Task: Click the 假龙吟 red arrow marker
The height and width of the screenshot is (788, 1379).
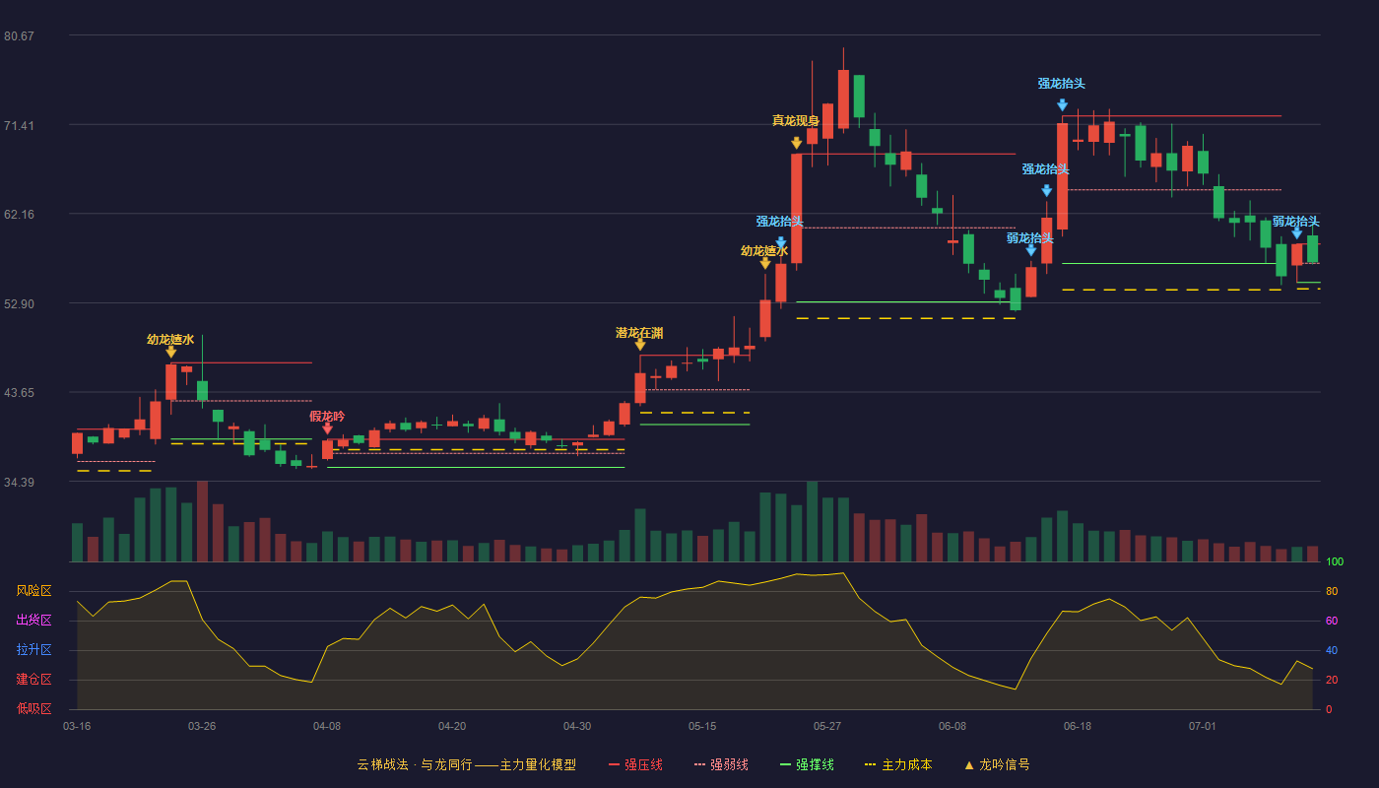Action: click(327, 429)
